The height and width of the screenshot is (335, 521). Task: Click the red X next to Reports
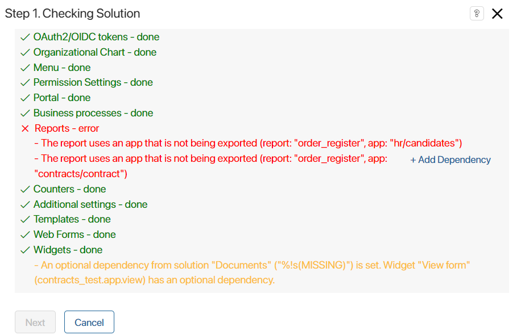[x=25, y=128]
